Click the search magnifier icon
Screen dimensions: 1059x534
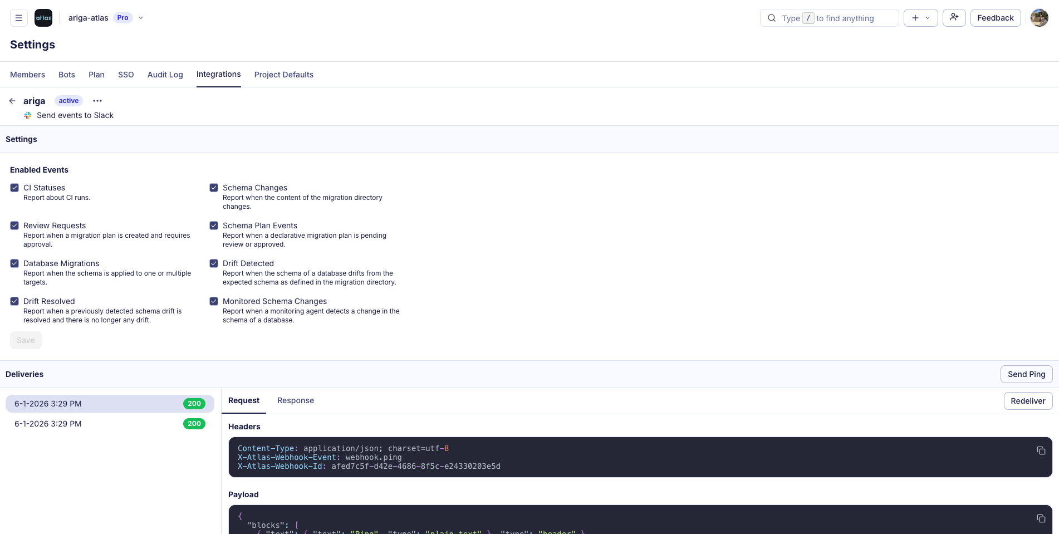pyautogui.click(x=771, y=18)
